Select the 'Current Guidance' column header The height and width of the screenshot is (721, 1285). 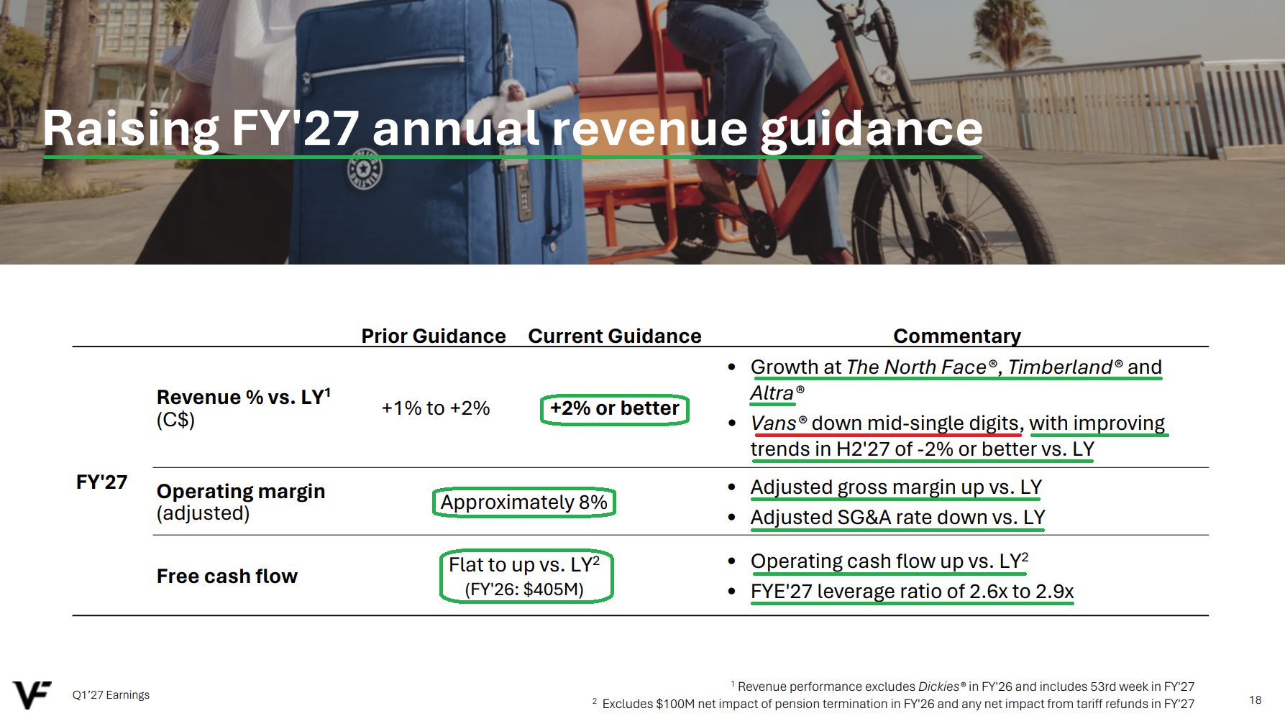[615, 336]
